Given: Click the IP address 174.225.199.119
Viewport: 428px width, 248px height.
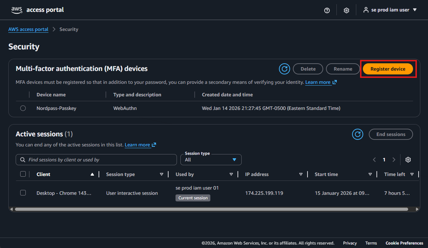Looking at the screenshot, I should click(264, 193).
